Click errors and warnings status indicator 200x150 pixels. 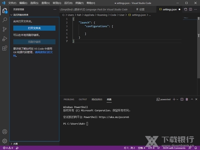click(8, 148)
